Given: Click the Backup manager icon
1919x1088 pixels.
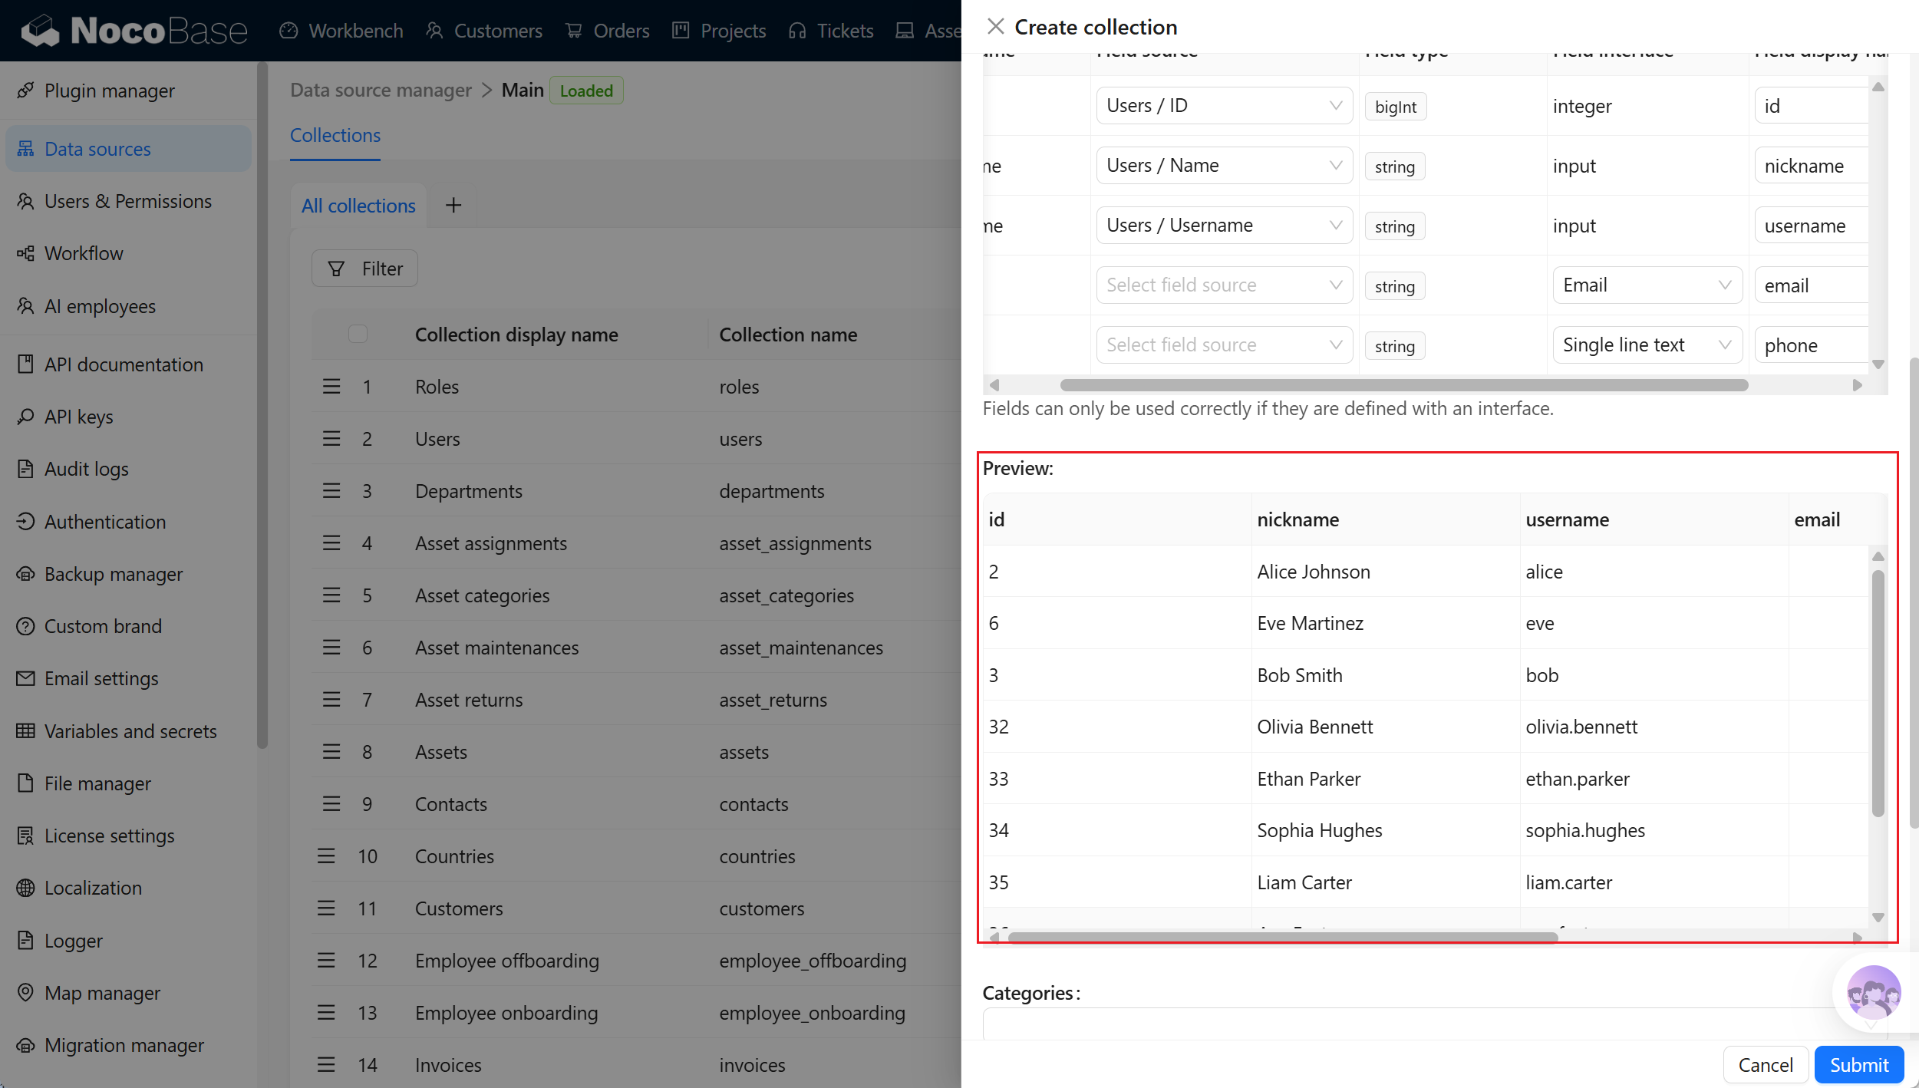Looking at the screenshot, I should tap(25, 574).
